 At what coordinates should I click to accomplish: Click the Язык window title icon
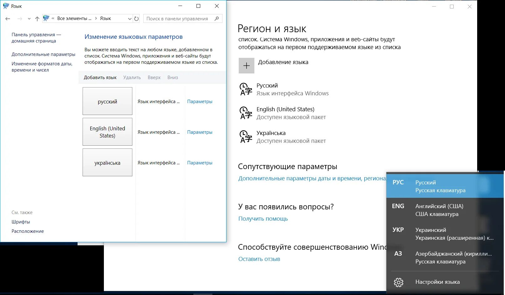(6, 6)
